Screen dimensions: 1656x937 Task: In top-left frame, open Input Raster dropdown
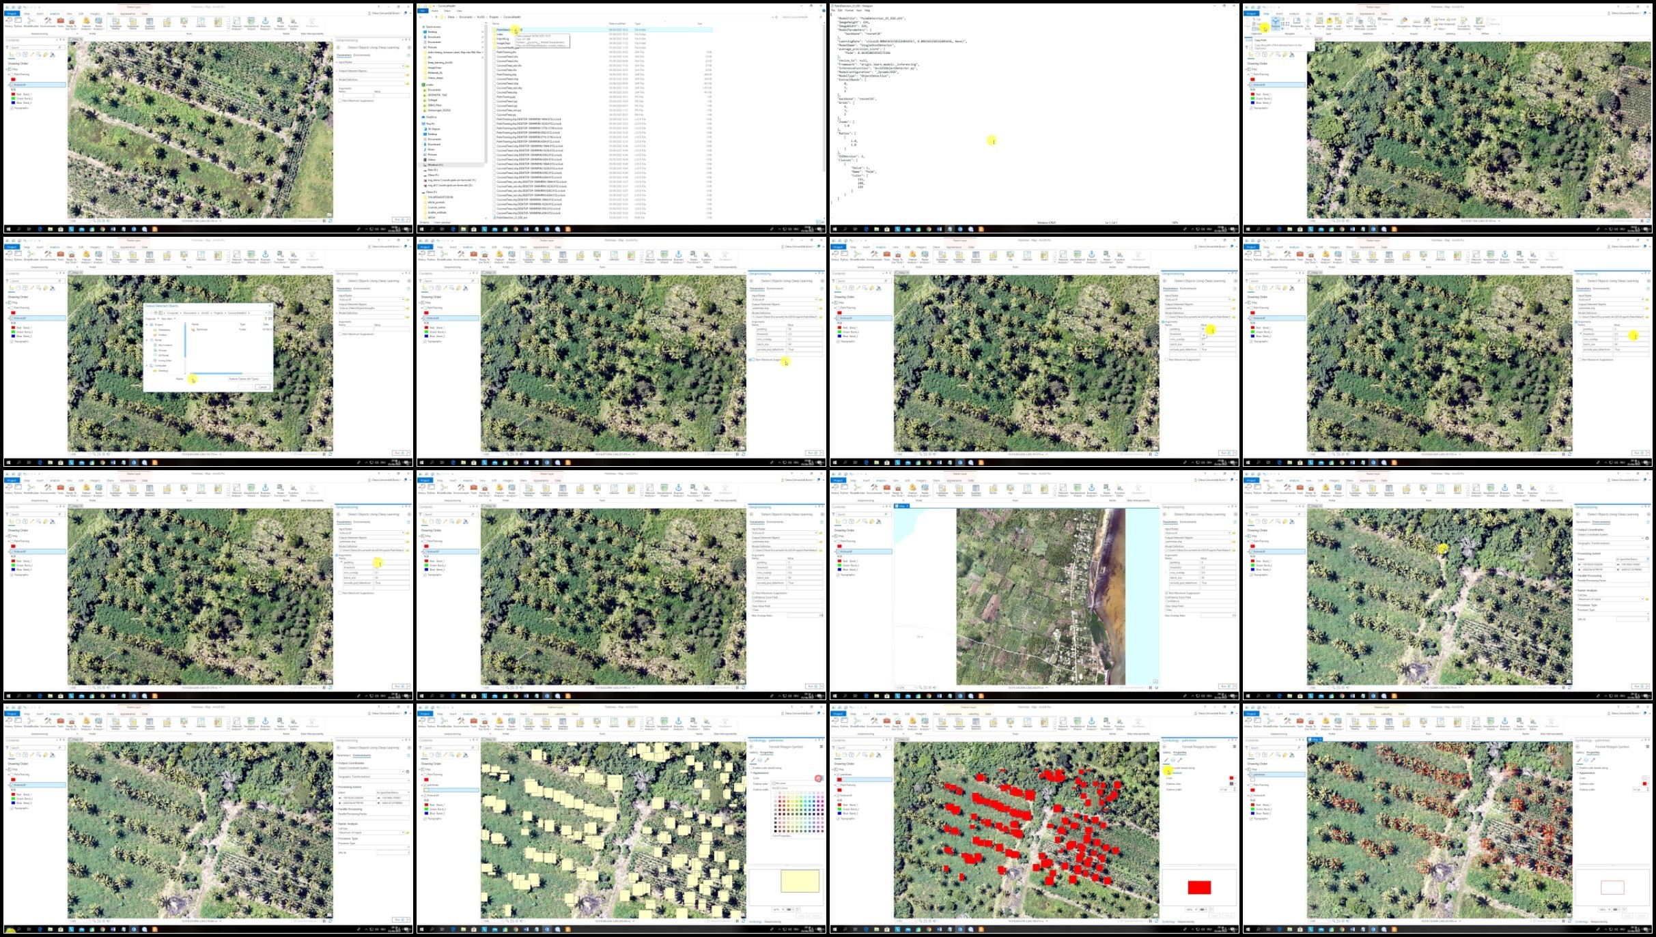coord(402,66)
